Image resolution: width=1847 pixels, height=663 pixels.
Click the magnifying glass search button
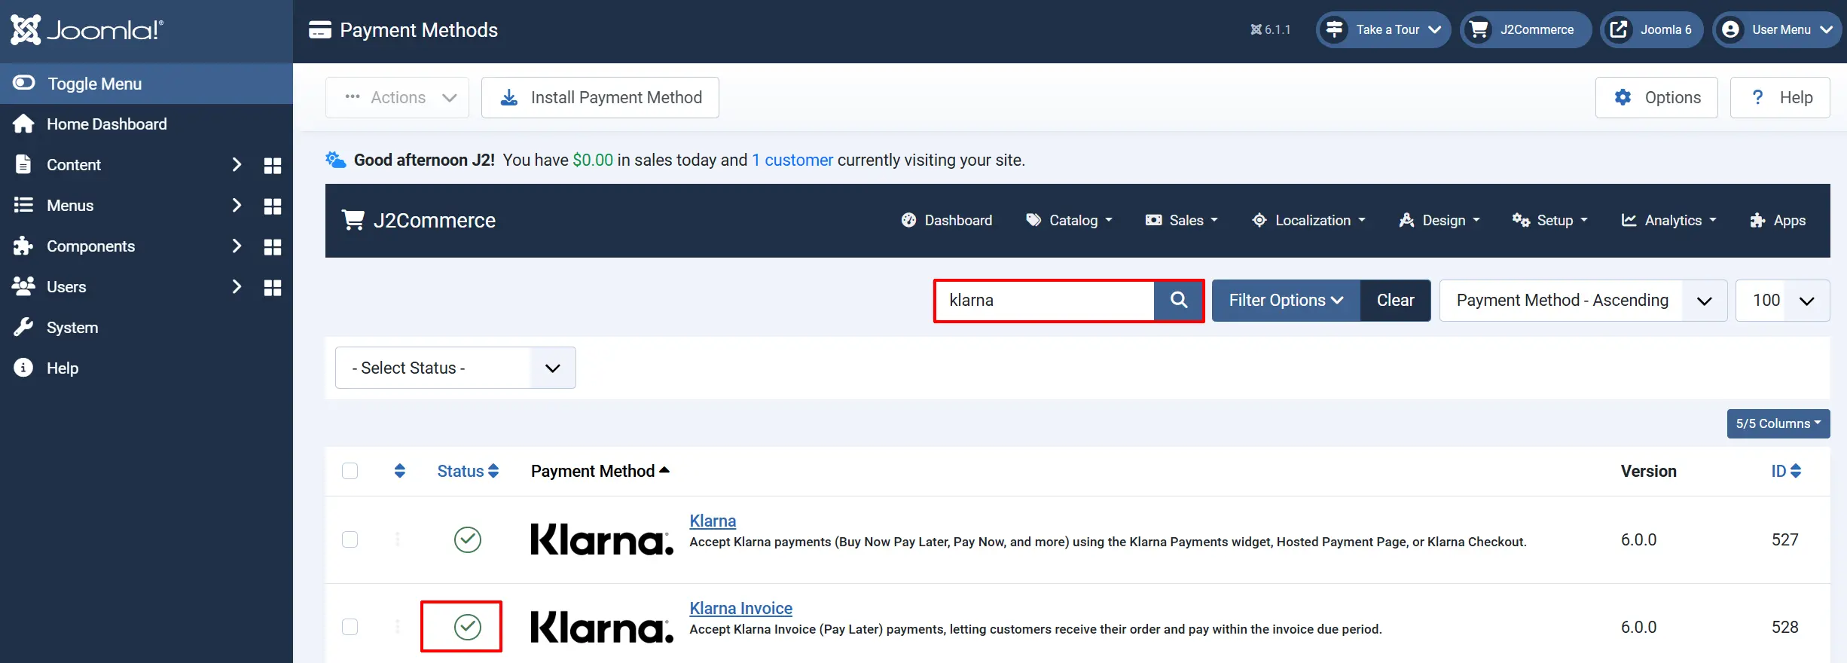(1179, 301)
